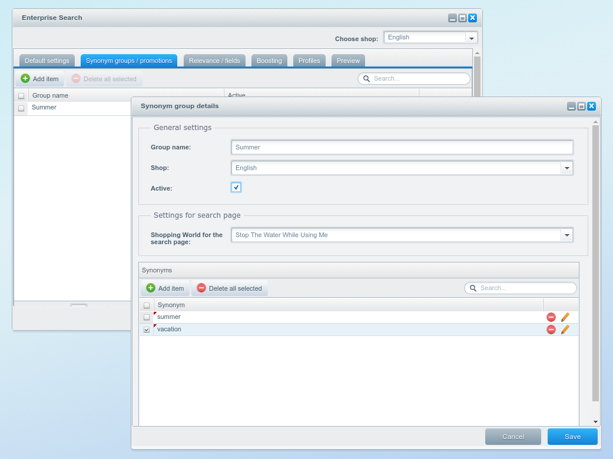Viewport: 613px width, 459px height.
Task: Click the pencil edit icon for vacation
Action: (x=565, y=330)
